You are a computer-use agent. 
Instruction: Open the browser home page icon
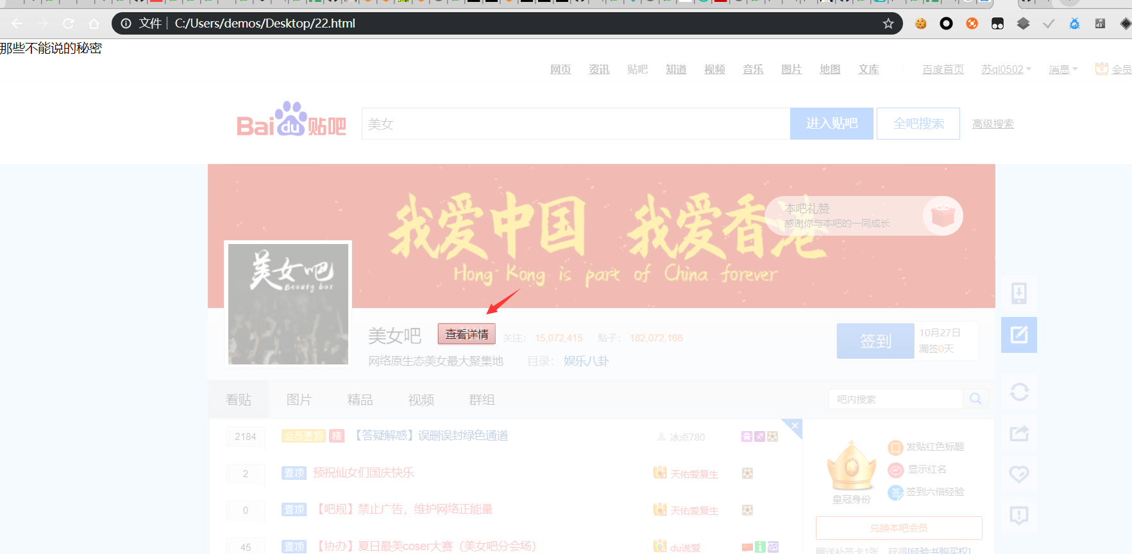tap(94, 24)
